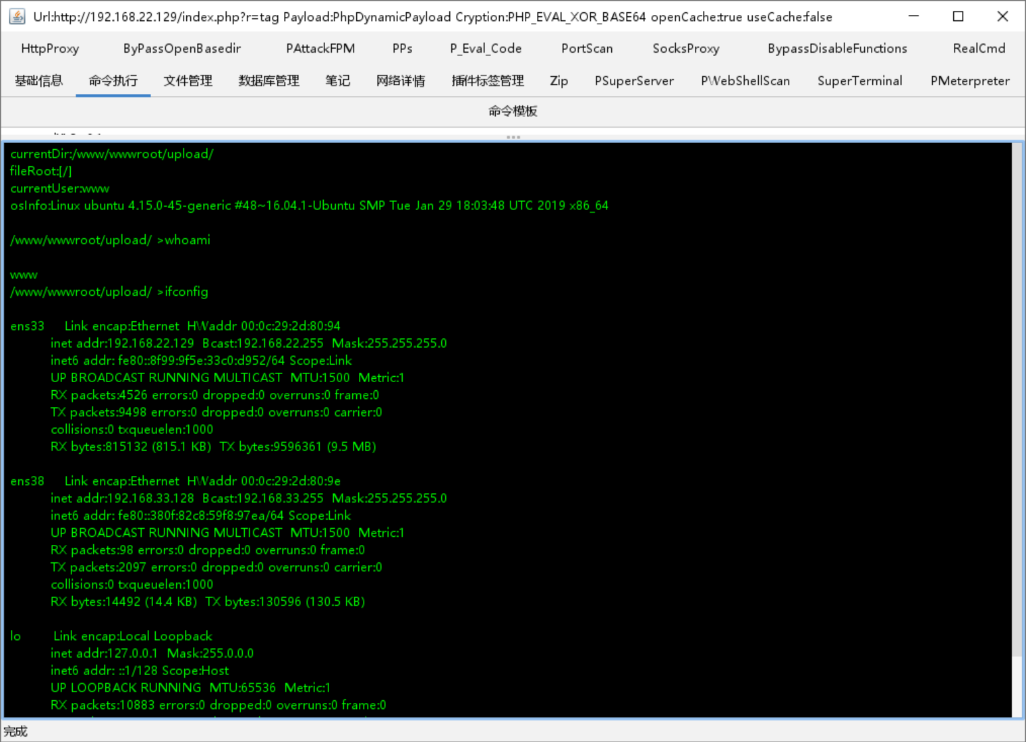
Task: Click the 命令模板 button
Action: (x=513, y=111)
